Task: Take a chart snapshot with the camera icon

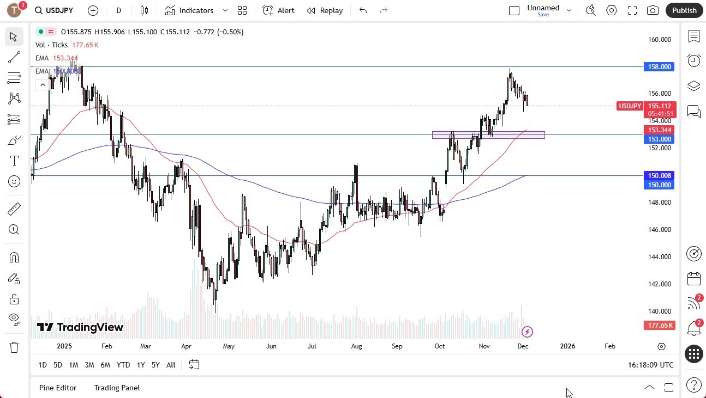Action: click(653, 10)
